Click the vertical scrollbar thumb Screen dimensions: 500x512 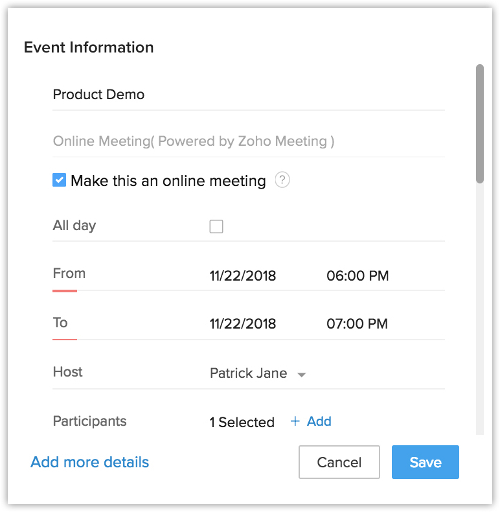[480, 123]
